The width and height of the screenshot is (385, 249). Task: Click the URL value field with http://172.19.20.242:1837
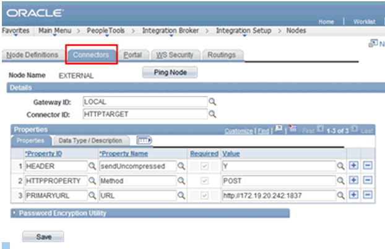point(279,196)
